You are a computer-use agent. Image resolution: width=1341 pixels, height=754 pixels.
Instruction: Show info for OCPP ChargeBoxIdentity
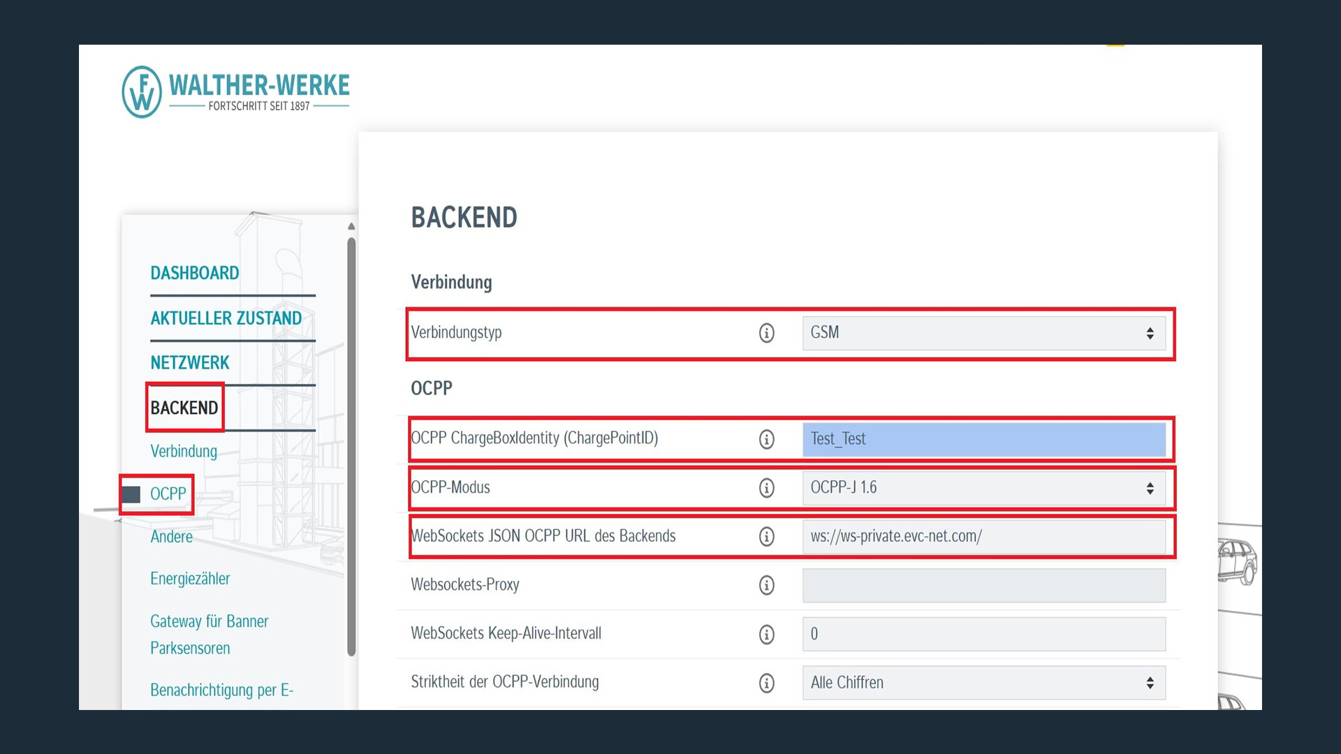coord(766,439)
